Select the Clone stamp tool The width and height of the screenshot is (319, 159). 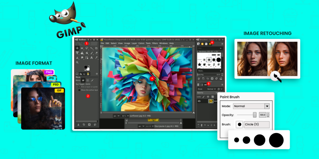(77, 57)
